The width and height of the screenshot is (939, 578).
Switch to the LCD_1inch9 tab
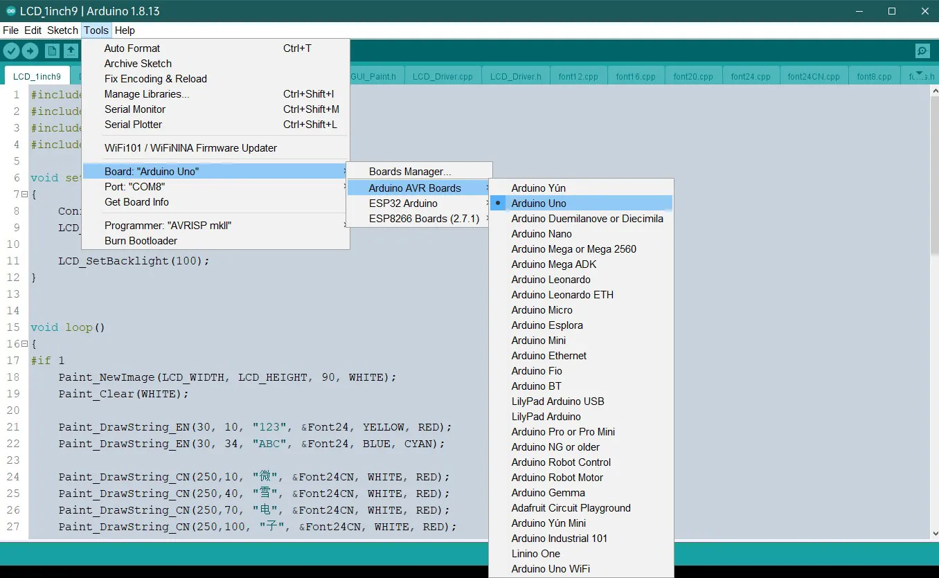pyautogui.click(x=37, y=76)
